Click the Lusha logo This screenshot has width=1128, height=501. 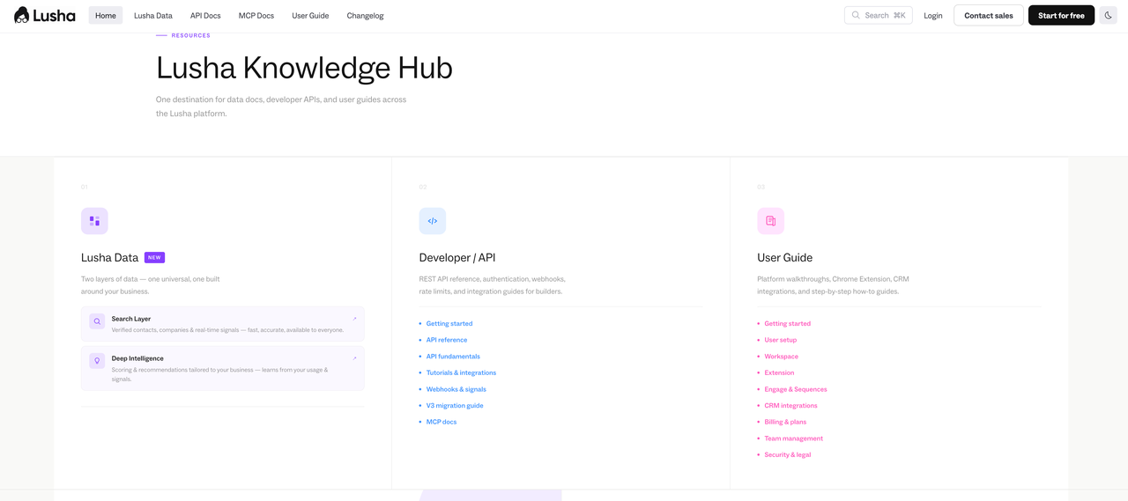(44, 15)
